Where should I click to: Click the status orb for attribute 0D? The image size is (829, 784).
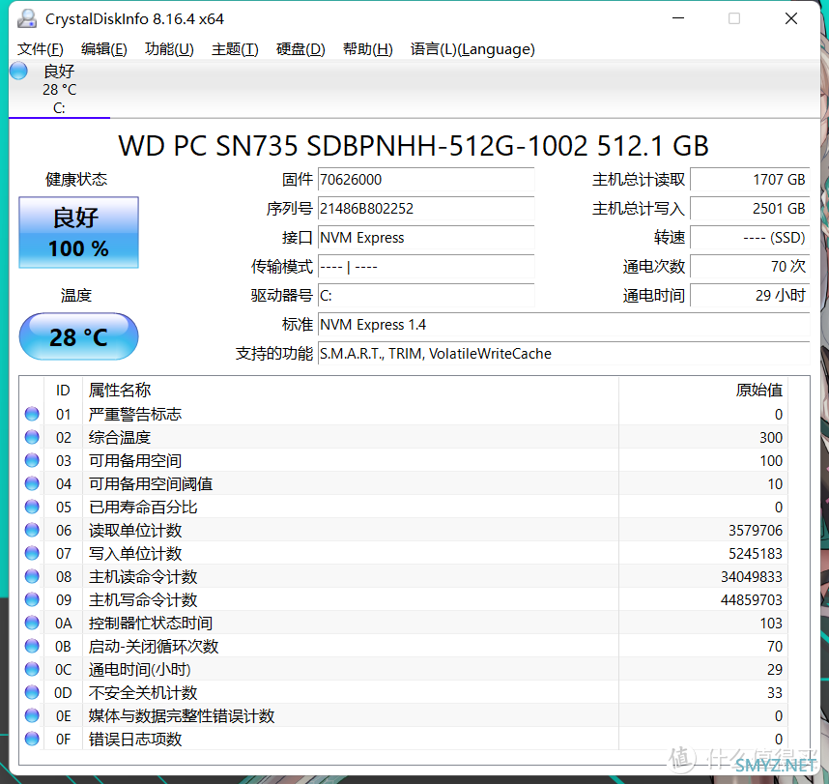(32, 692)
